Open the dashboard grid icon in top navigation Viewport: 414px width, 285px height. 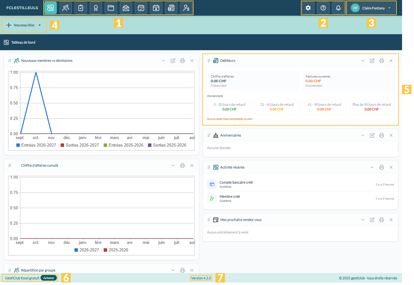tap(51, 8)
